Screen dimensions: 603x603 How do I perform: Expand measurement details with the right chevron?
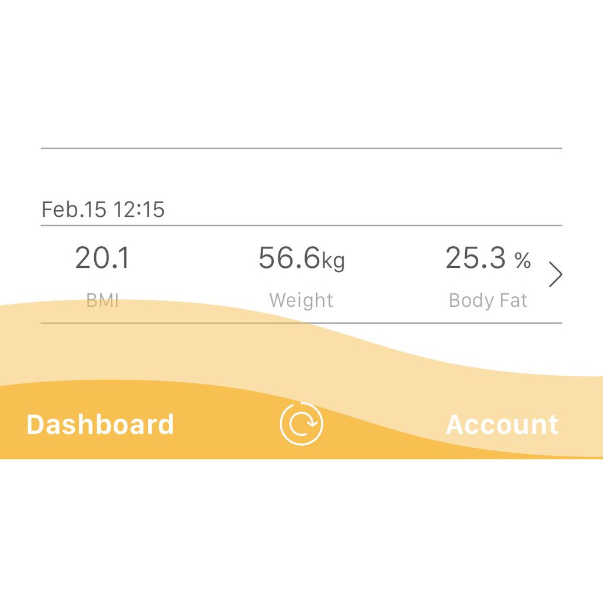tap(555, 275)
